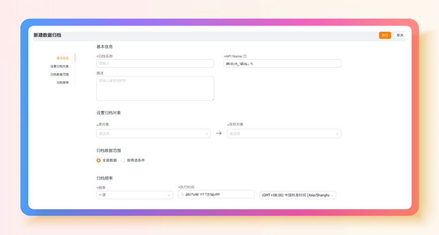Click inside the 描述 text area

pos(155,88)
